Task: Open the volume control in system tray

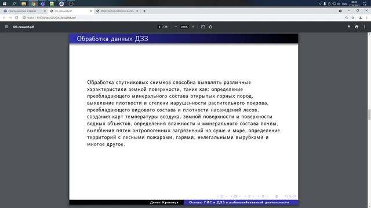Action: tap(339, 4)
